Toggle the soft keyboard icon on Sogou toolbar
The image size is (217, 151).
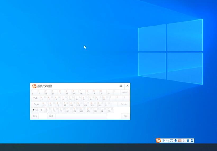(x=180, y=140)
